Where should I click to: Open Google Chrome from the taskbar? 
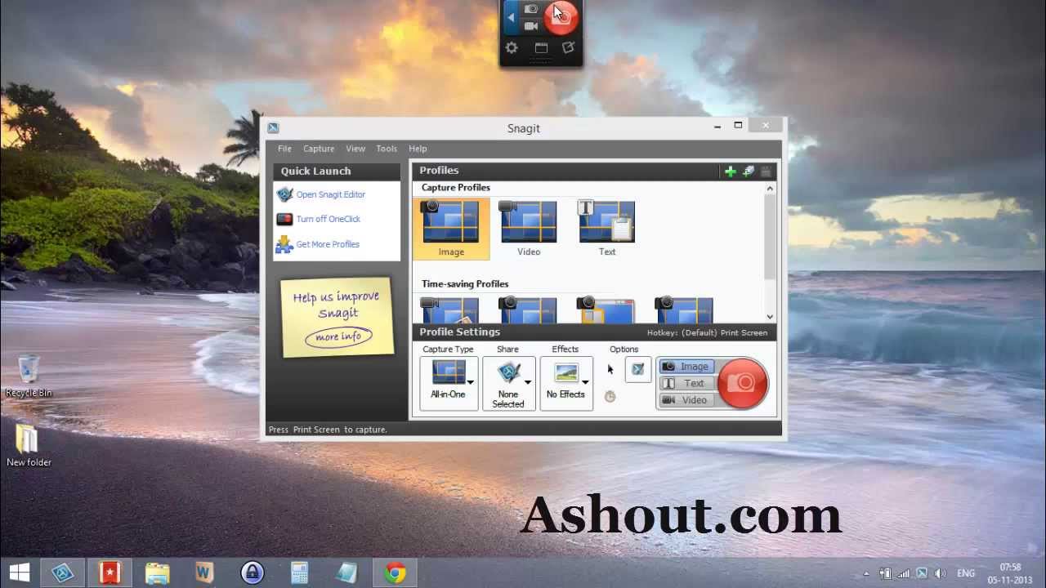pyautogui.click(x=396, y=573)
